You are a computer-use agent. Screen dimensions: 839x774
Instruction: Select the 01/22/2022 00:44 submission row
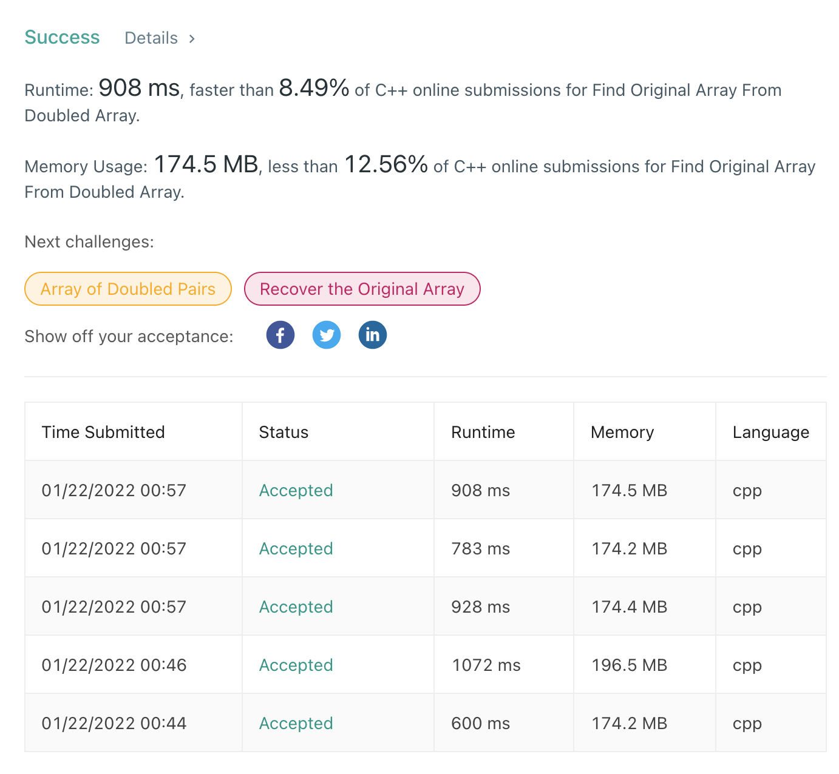click(x=426, y=723)
